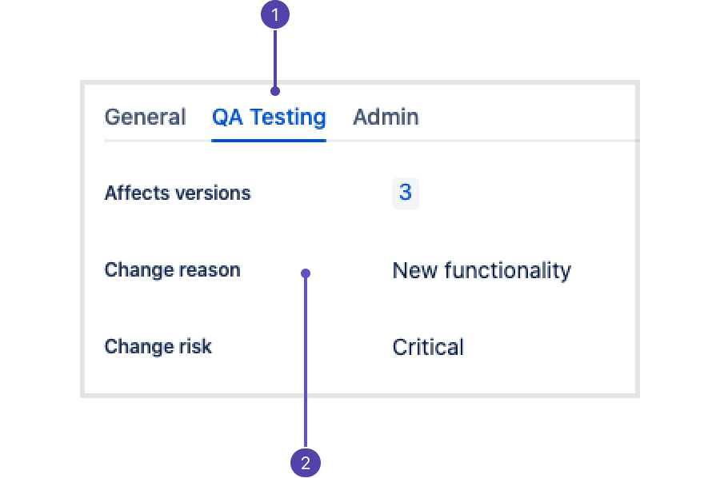Screen dimensions: 720x478
Task: Open the Admin tab
Action: (x=386, y=117)
